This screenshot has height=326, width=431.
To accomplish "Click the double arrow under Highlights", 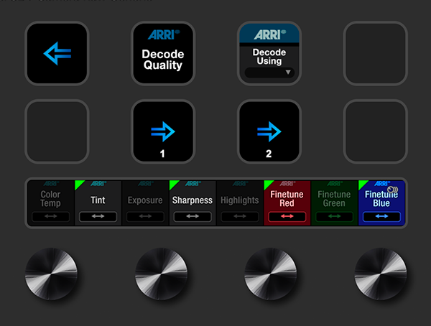I will (x=240, y=216).
